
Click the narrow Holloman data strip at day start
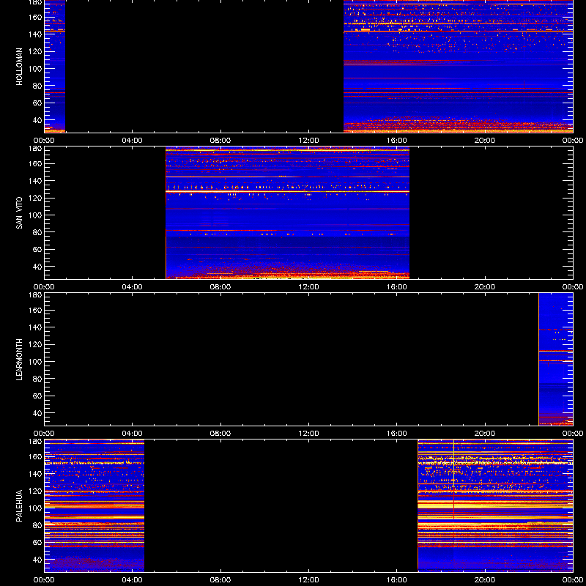(55, 66)
